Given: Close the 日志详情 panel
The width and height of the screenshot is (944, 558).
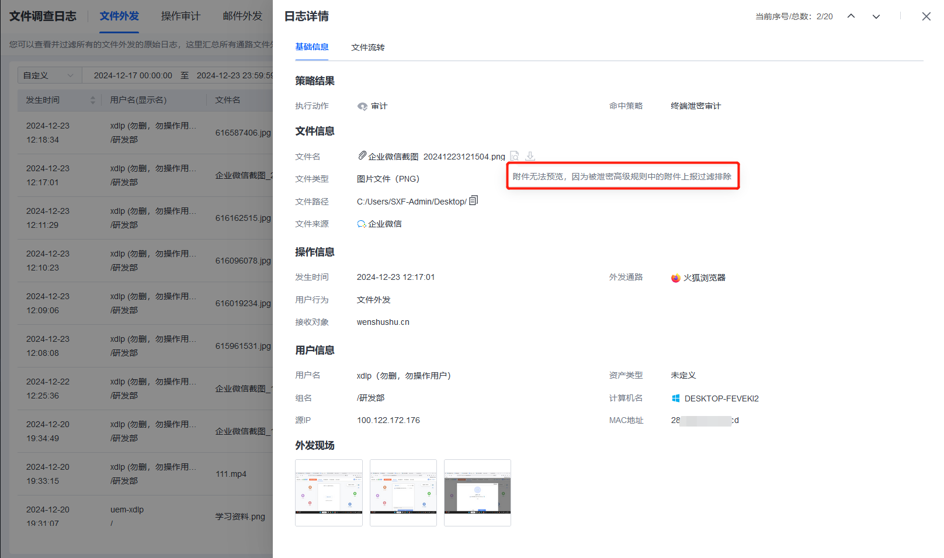Looking at the screenshot, I should (x=926, y=16).
